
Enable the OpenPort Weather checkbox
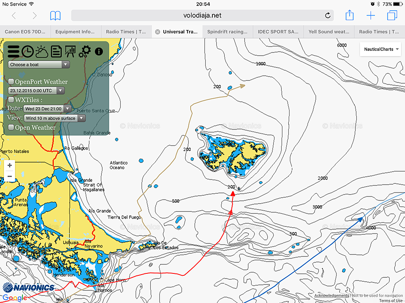coord(11,82)
